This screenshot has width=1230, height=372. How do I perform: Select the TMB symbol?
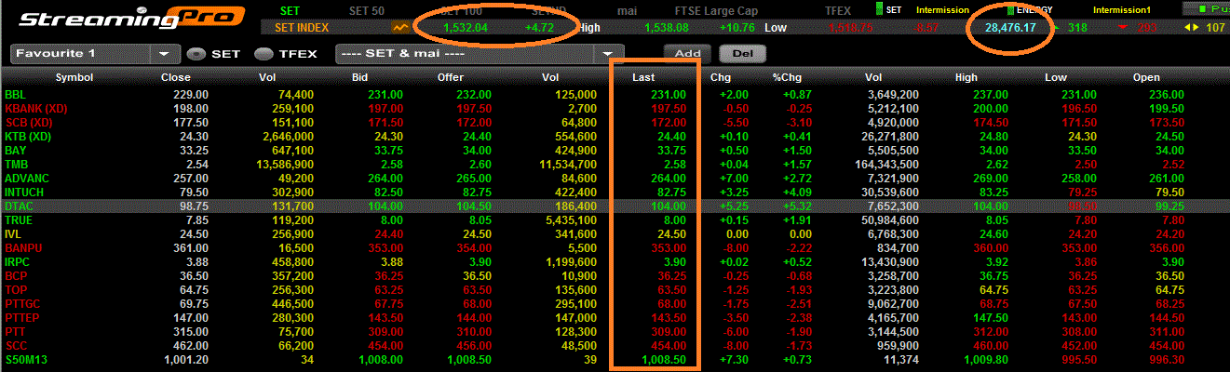click(16, 165)
